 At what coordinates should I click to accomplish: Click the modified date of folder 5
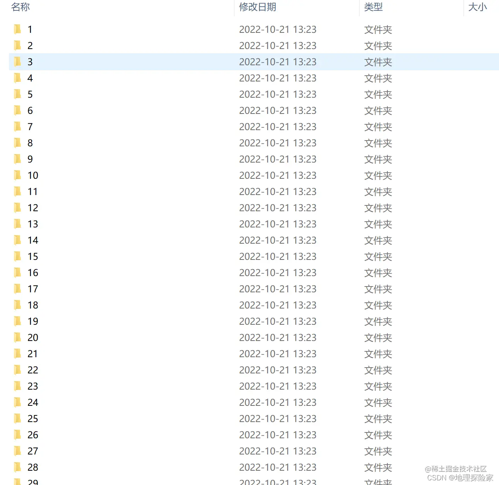coord(278,94)
